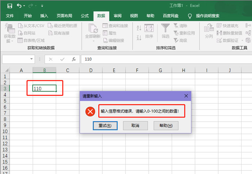Expand the Quick Access Toolbar customize dropdown
Screen dimensions: 252x174
pos(42,6)
